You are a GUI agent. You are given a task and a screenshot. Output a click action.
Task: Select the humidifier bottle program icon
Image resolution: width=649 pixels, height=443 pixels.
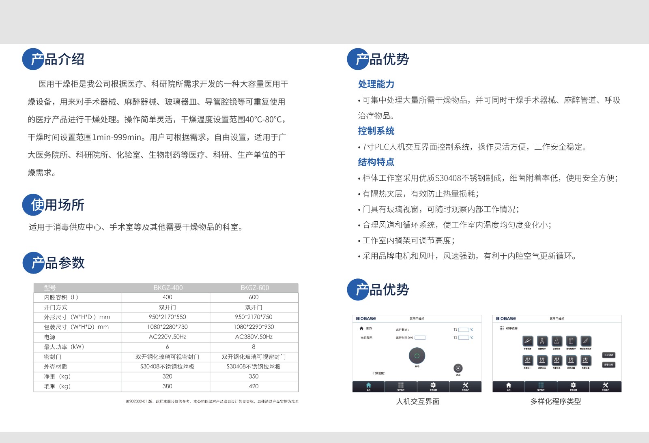click(x=571, y=341)
